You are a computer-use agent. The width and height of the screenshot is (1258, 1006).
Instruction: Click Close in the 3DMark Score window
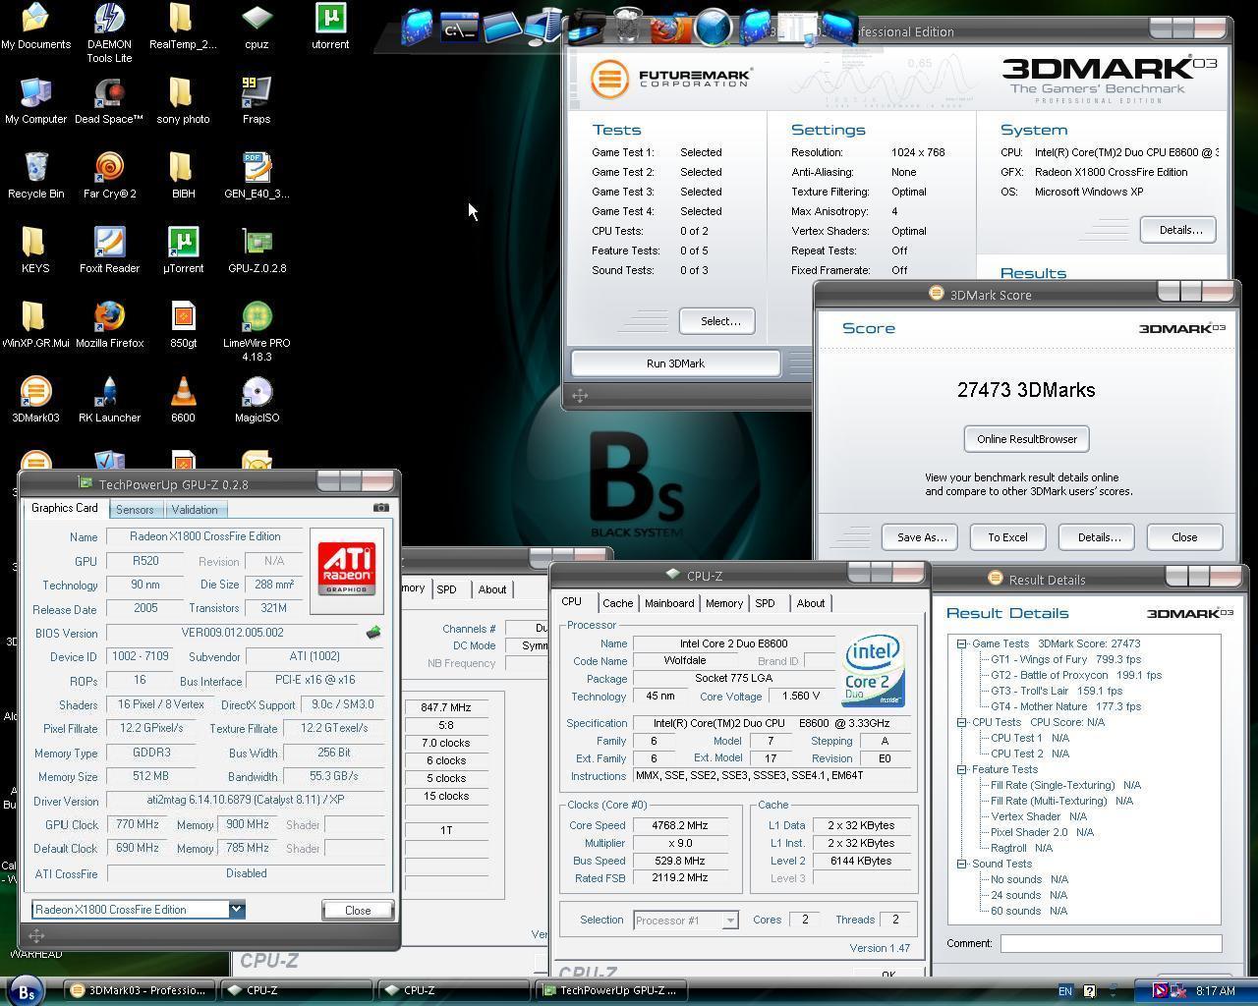[1184, 537]
